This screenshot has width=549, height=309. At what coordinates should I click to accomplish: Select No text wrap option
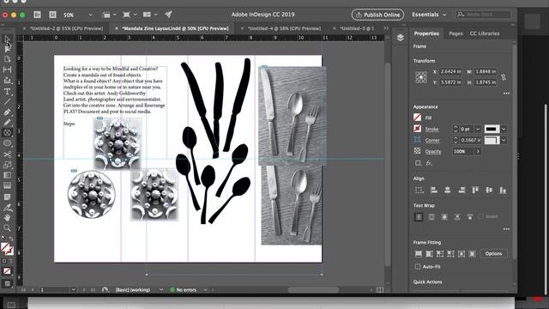pyautogui.click(x=419, y=217)
